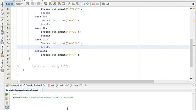Toggle Bookmark on current line
Viewport: 196px width, 110px height.
click(78, 4)
